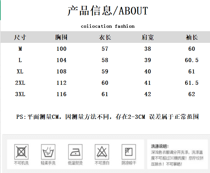The height and width of the screenshot is (173, 210).
Task: Click the 胸围 column header
Action: (x=61, y=37)
